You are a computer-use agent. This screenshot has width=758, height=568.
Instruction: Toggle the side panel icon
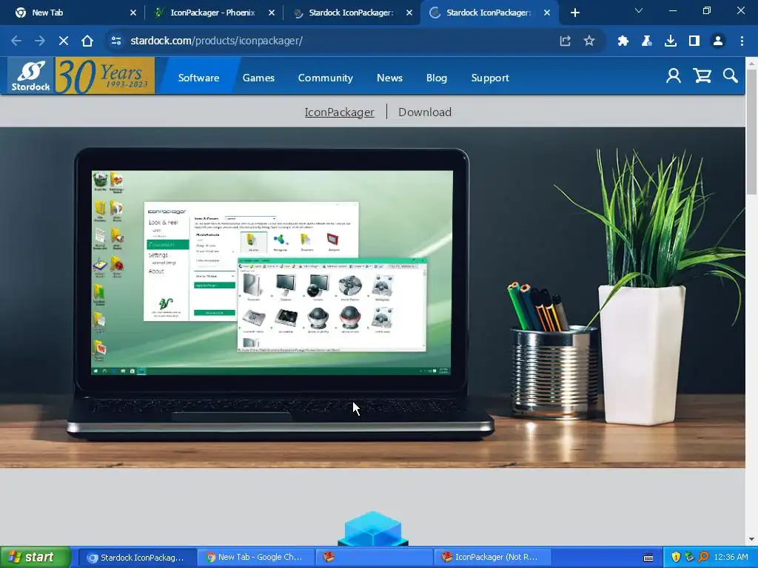(694, 41)
